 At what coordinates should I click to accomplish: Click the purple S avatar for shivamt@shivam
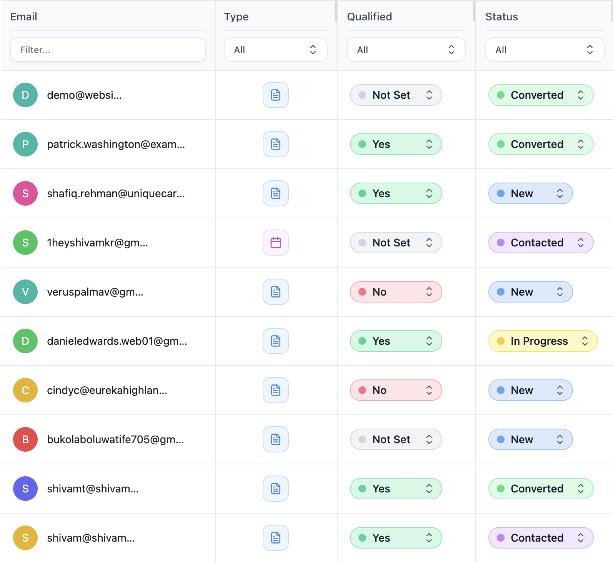(25, 489)
